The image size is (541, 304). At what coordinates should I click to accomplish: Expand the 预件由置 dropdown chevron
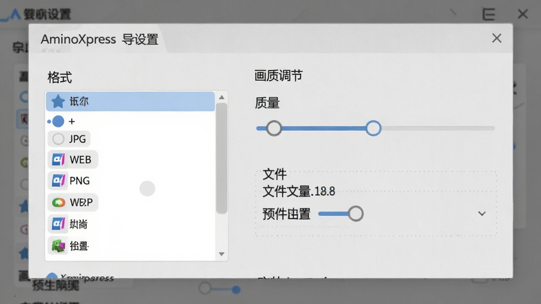(x=482, y=214)
